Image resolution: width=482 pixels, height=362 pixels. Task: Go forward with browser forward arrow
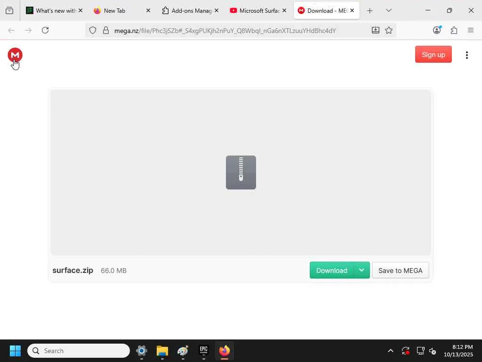tap(28, 30)
